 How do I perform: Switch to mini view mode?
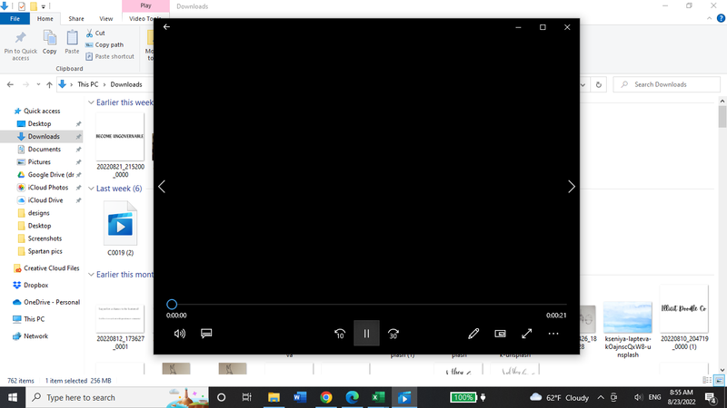[501, 334]
